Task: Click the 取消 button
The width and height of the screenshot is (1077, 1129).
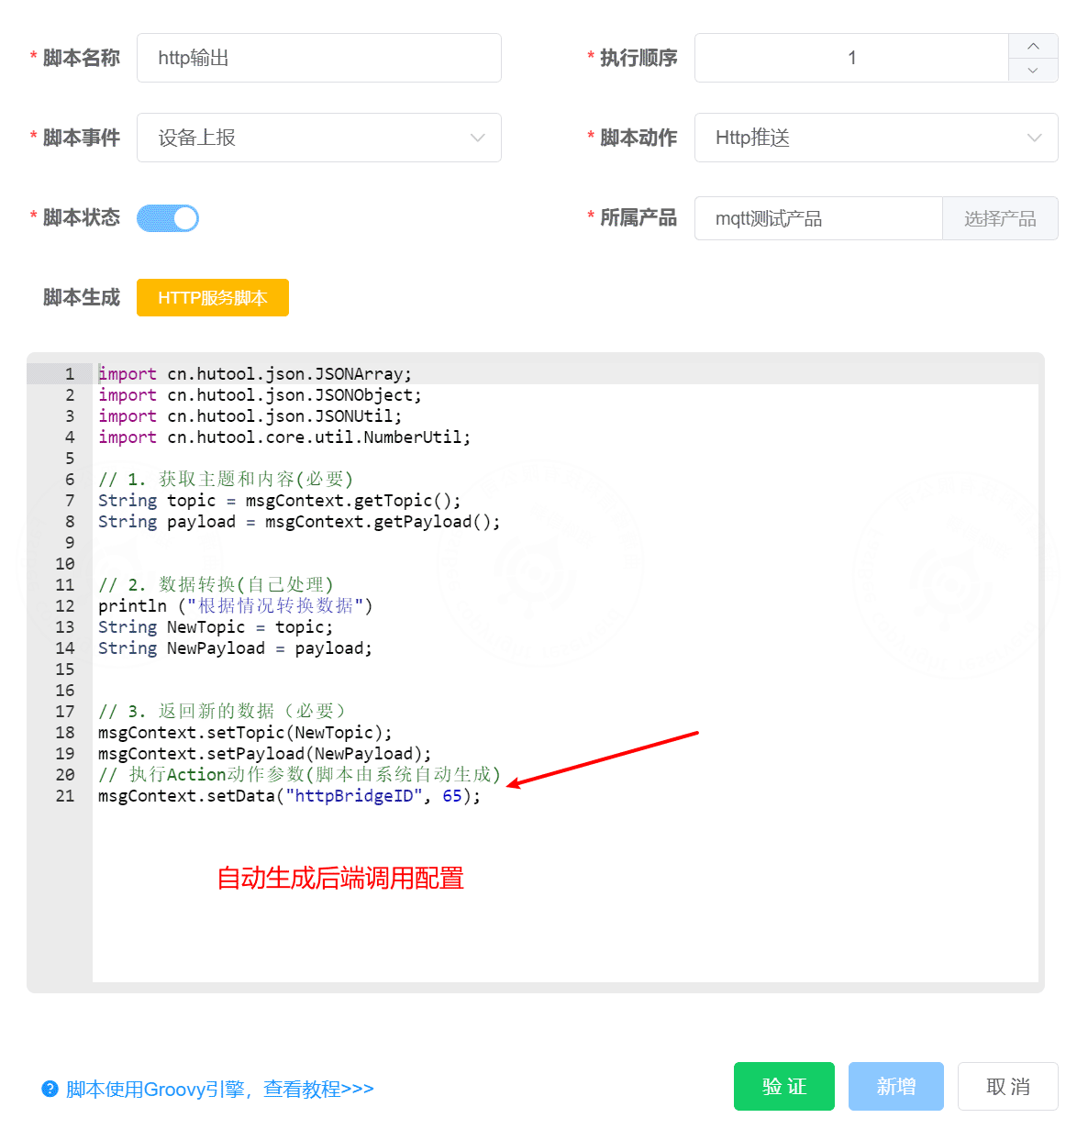Action: [x=1008, y=1087]
